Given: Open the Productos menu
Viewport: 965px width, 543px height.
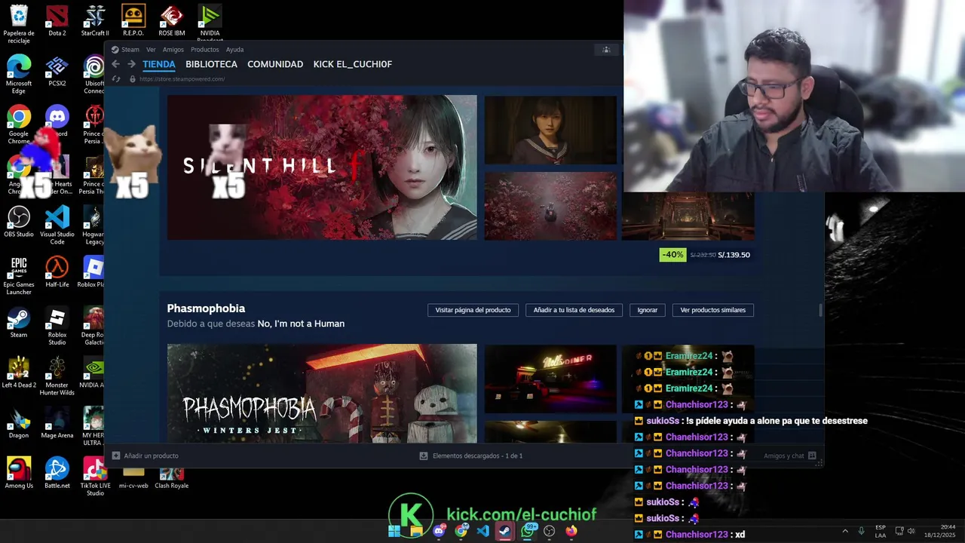Looking at the screenshot, I should [204, 50].
